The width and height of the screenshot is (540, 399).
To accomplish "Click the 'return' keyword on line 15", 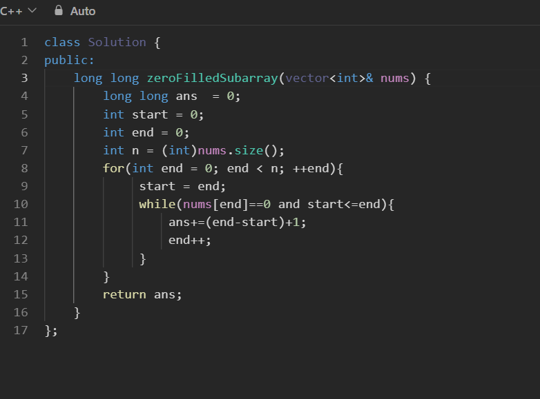I will pyautogui.click(x=124, y=294).
